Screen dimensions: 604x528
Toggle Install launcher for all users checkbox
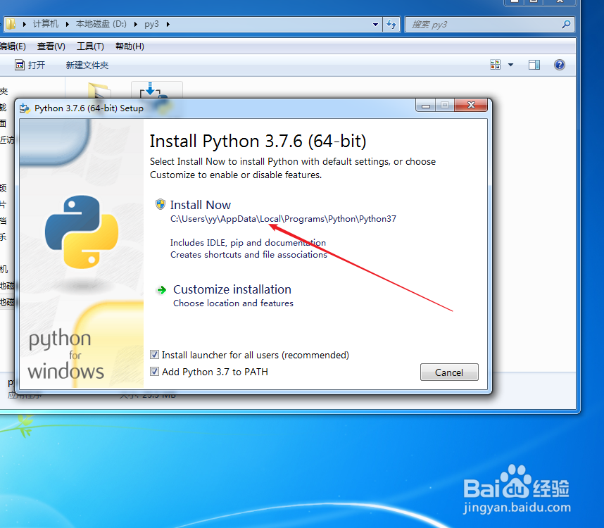click(x=154, y=355)
